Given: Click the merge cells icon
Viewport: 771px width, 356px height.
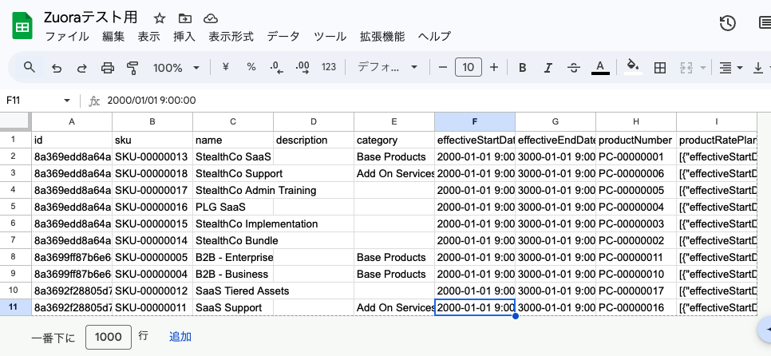Looking at the screenshot, I should (x=686, y=68).
